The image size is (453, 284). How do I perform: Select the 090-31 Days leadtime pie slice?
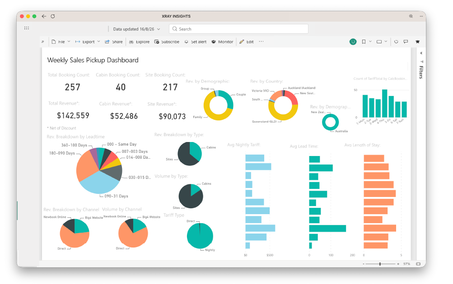pos(99,183)
